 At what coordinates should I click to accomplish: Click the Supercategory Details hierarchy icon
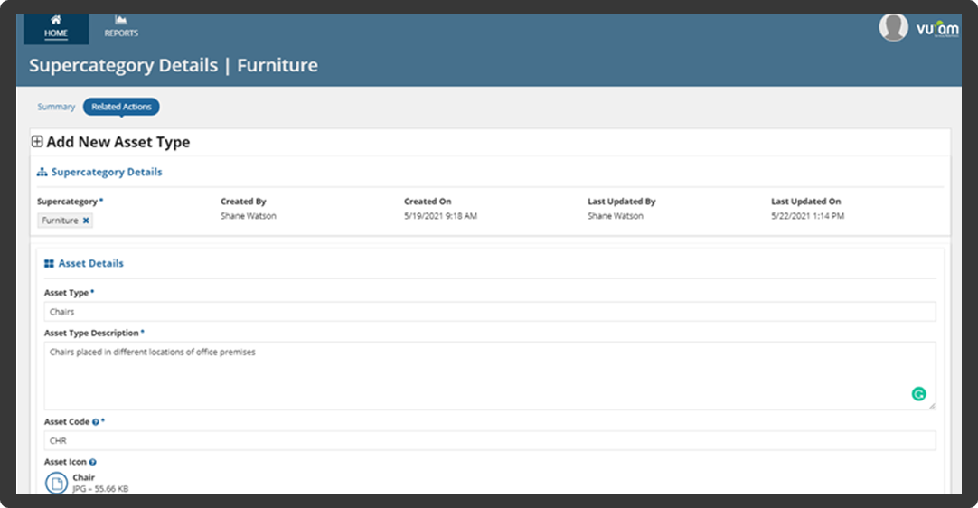coord(42,173)
